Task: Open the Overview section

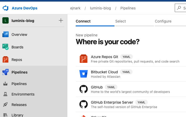Action: pyautogui.click(x=19, y=35)
